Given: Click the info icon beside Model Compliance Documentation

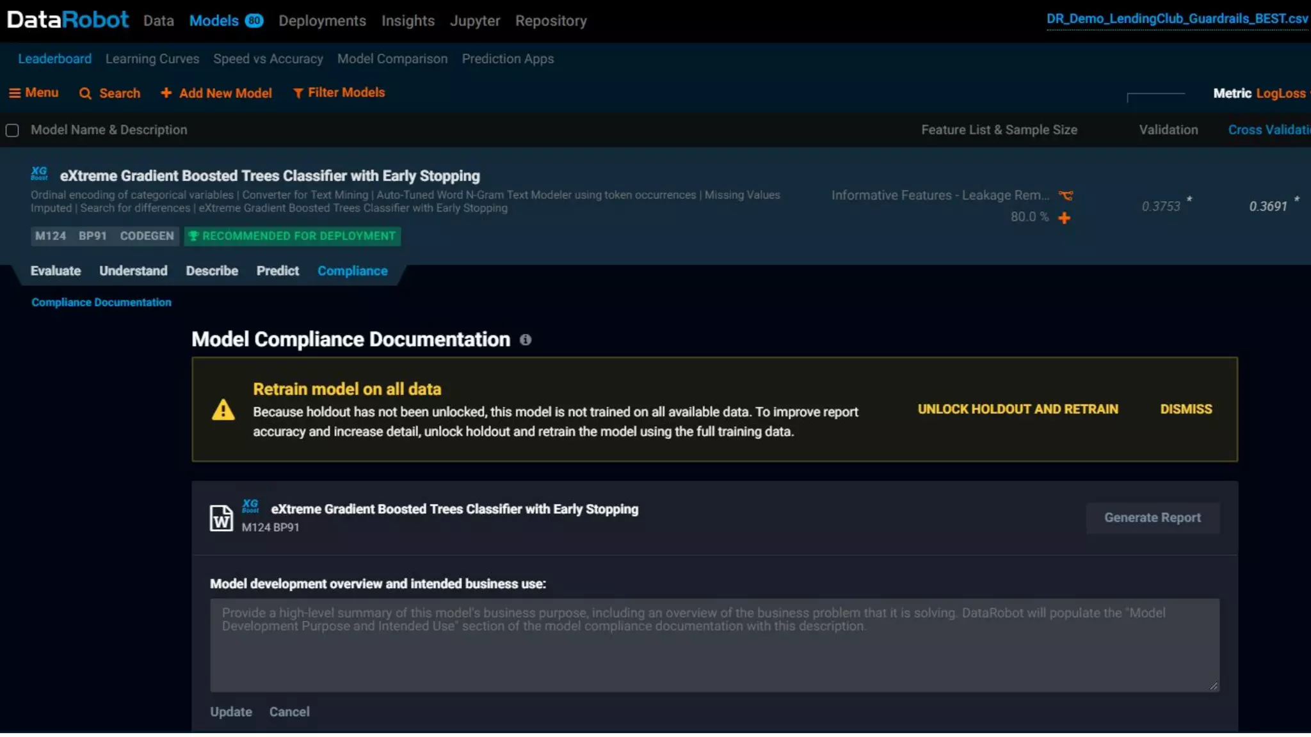Looking at the screenshot, I should (x=526, y=340).
